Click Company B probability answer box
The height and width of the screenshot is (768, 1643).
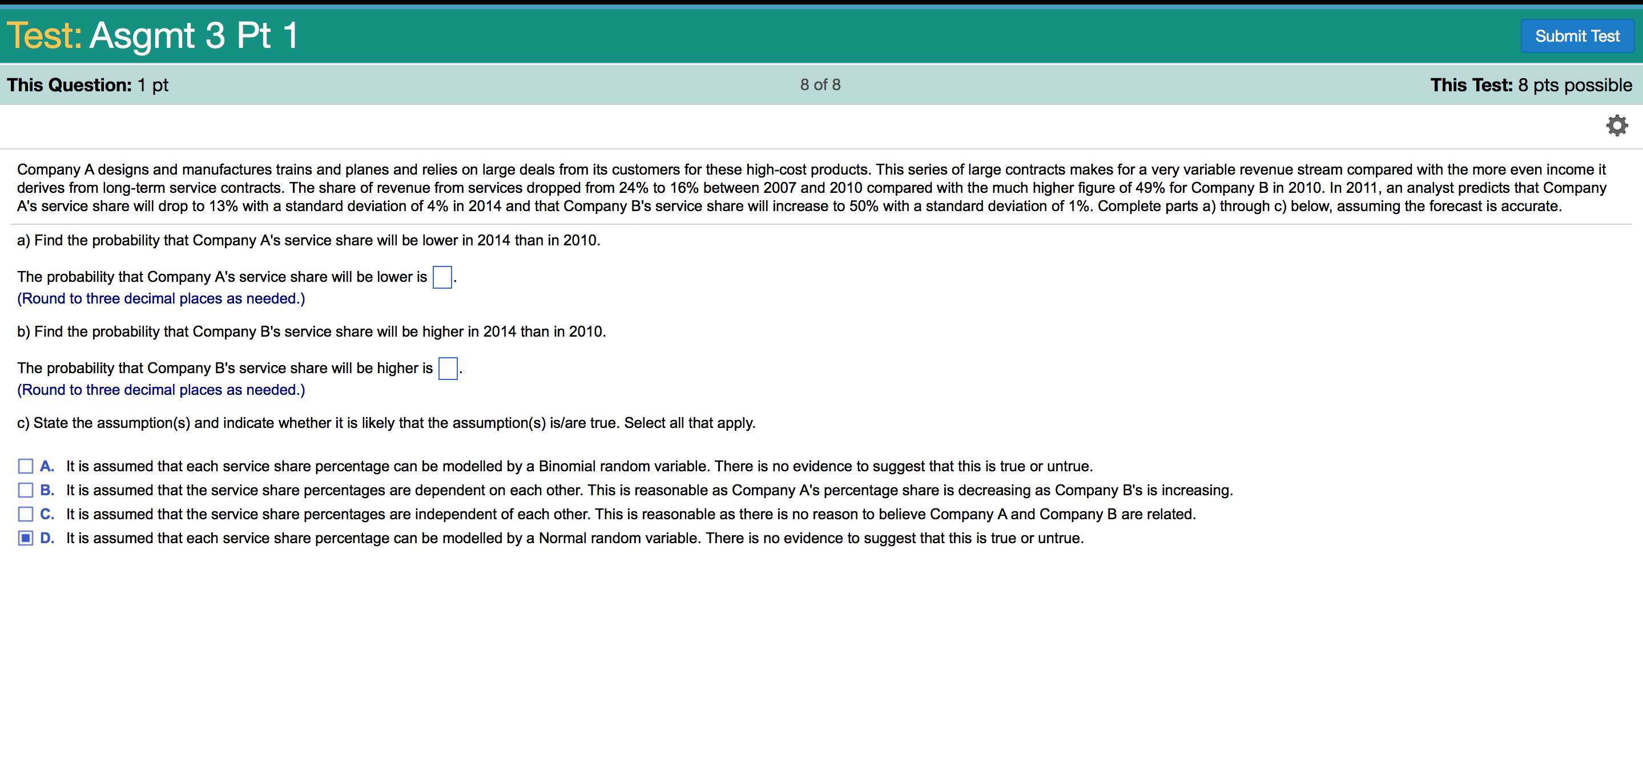coord(448,369)
